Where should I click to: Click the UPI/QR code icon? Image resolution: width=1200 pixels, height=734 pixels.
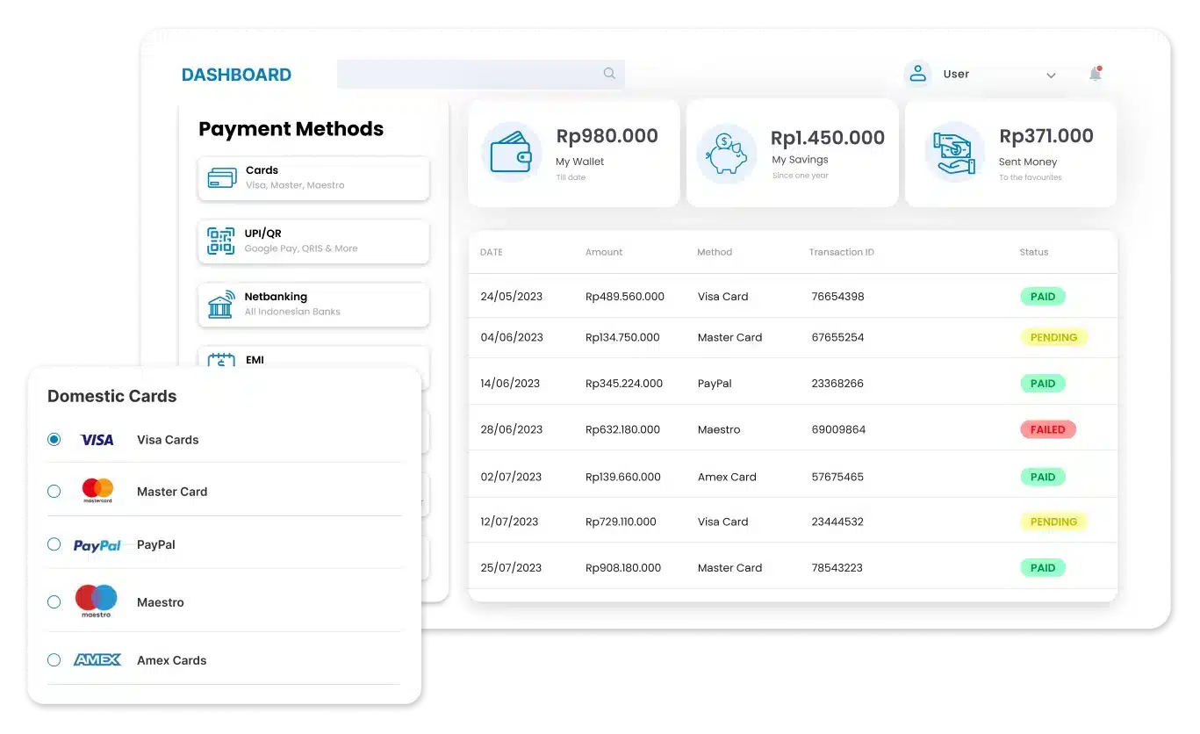(220, 241)
